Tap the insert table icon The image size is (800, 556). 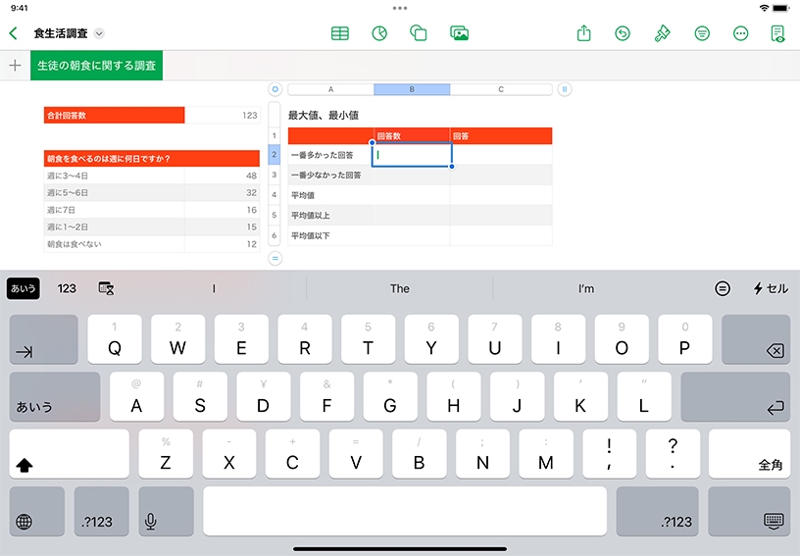[340, 33]
